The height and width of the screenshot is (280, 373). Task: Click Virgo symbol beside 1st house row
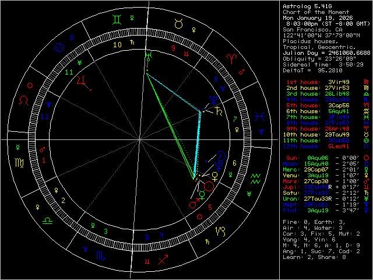click(367, 82)
